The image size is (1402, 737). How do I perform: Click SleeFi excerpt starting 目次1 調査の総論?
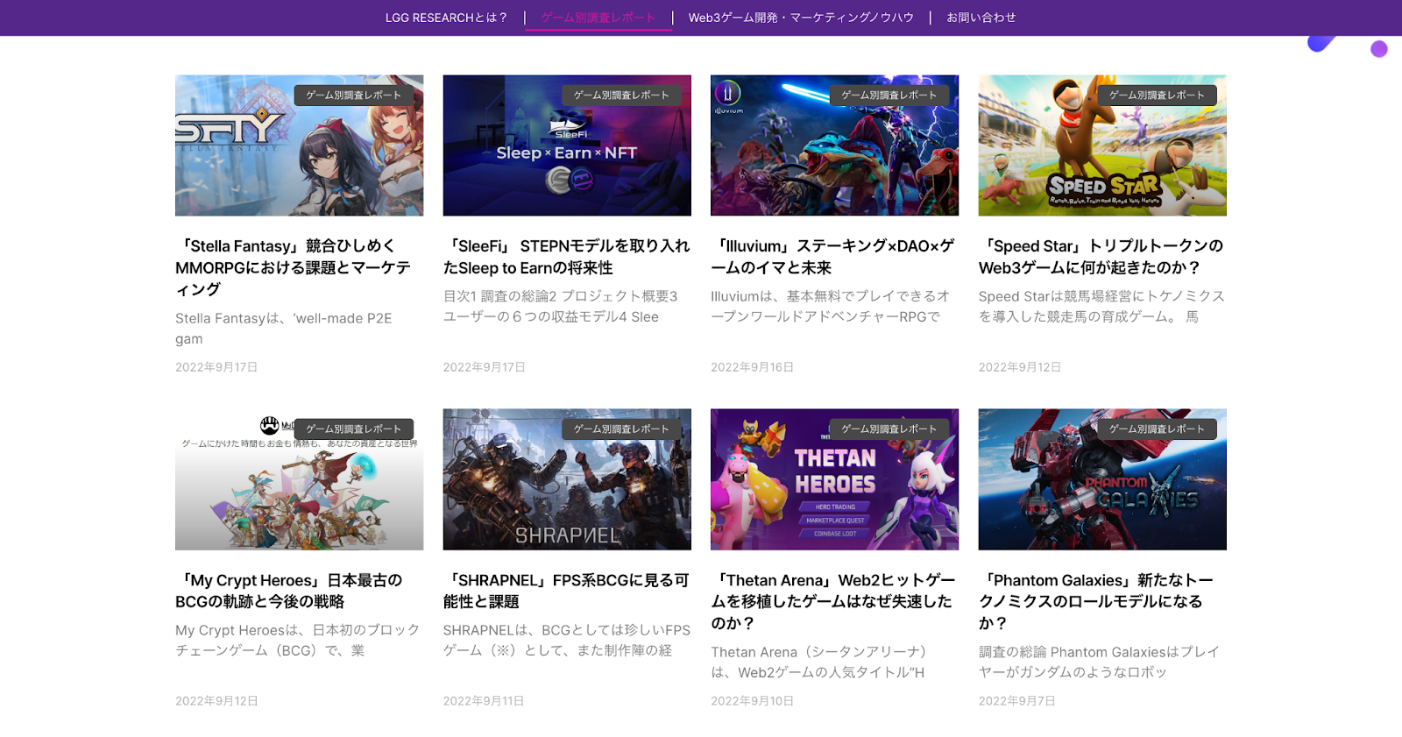point(561,307)
